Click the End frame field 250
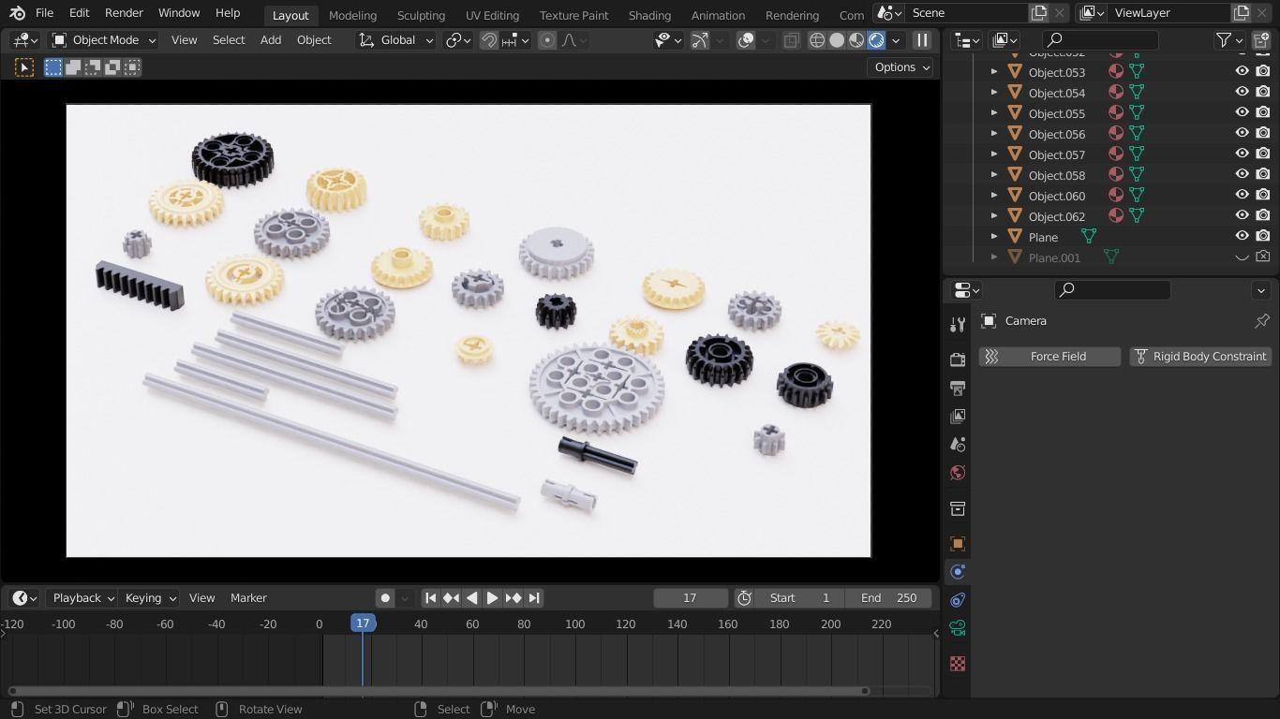1280x719 pixels. (x=888, y=598)
